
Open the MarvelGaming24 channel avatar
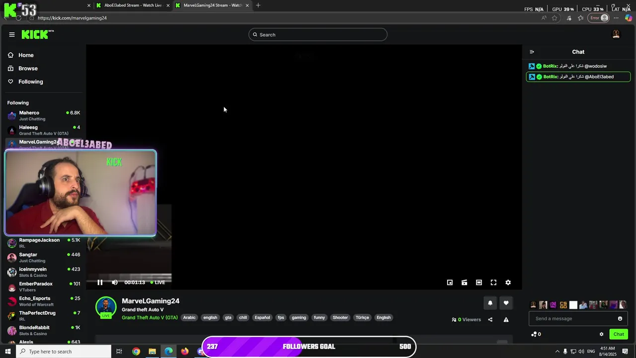106,307
